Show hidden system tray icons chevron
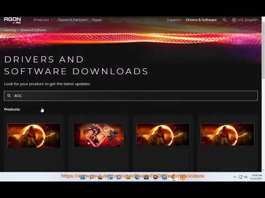 click(x=235, y=177)
